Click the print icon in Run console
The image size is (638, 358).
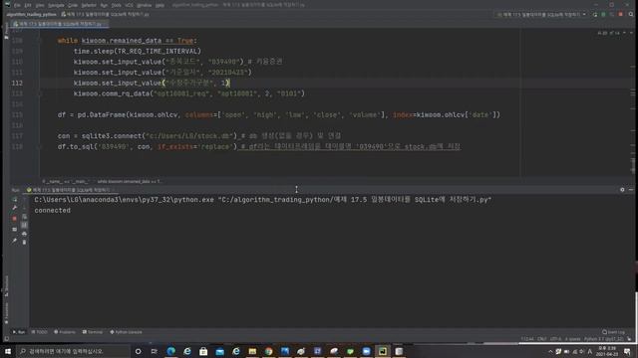[24, 234]
